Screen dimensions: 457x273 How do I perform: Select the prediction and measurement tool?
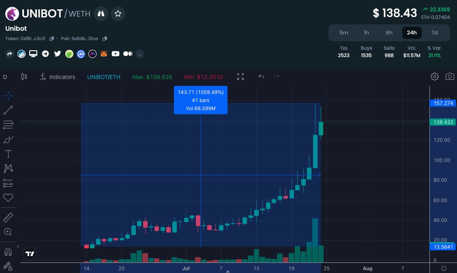pyautogui.click(x=8, y=183)
